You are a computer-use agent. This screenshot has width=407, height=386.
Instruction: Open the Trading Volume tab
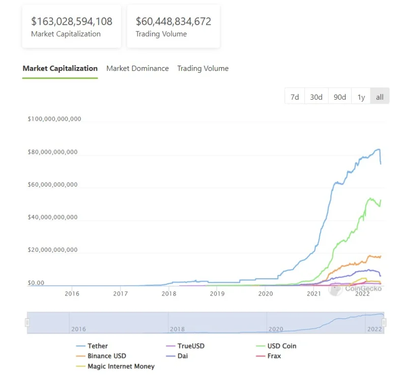[202, 69]
